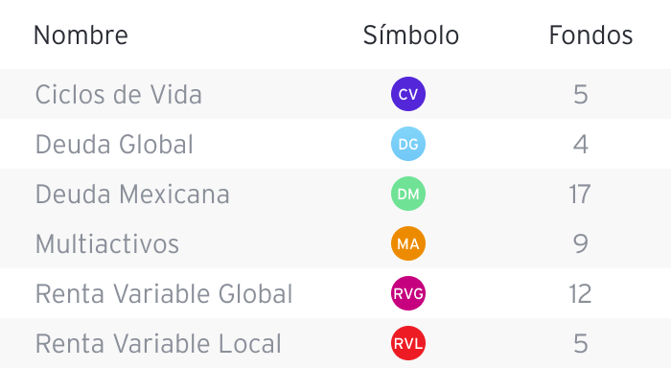The image size is (671, 368).
Task: Open Renta Variable Local category
Action: coord(158,344)
